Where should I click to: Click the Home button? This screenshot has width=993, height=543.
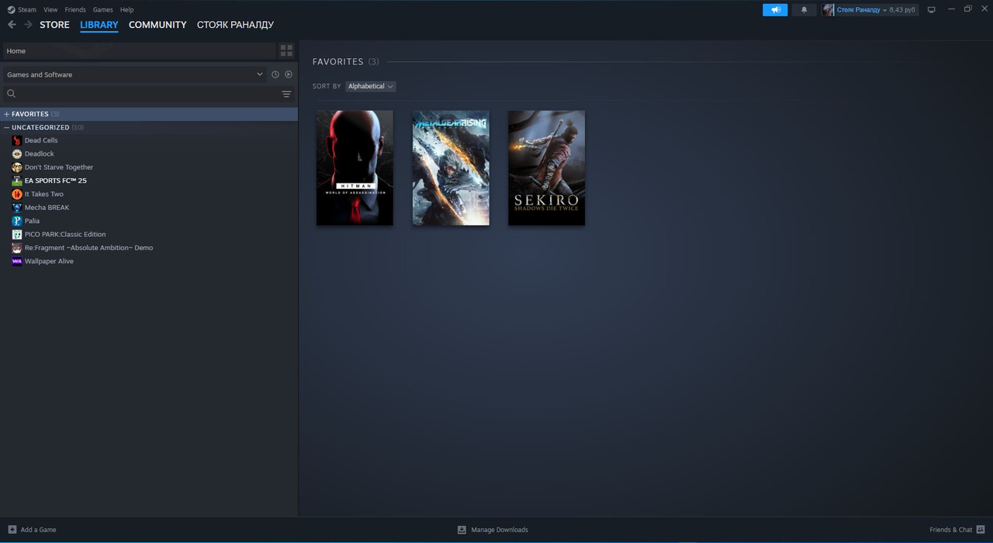(x=140, y=51)
